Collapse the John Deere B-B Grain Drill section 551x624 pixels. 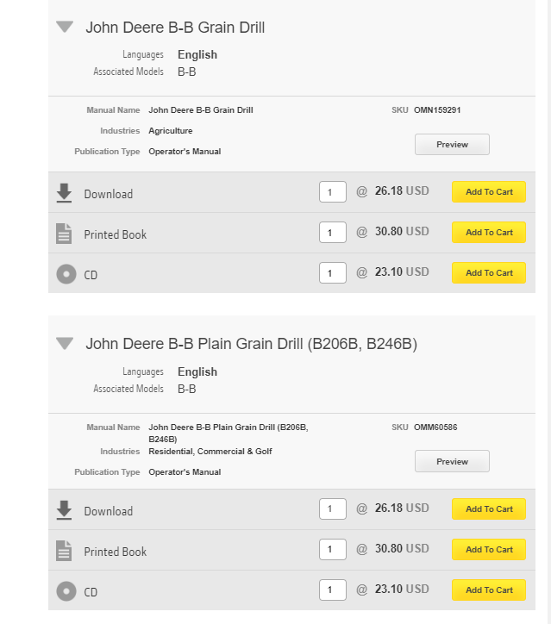(65, 27)
